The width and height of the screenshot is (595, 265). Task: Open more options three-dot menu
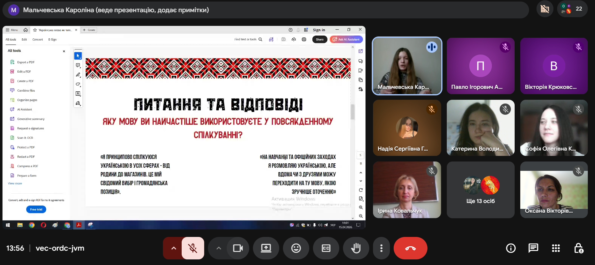coord(381,248)
